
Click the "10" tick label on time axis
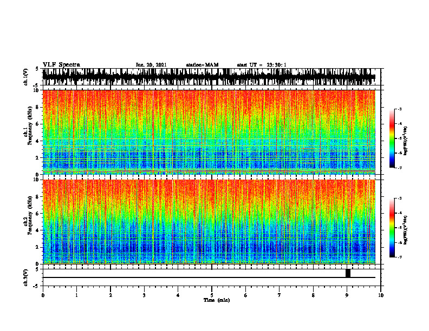[x=381, y=295]
